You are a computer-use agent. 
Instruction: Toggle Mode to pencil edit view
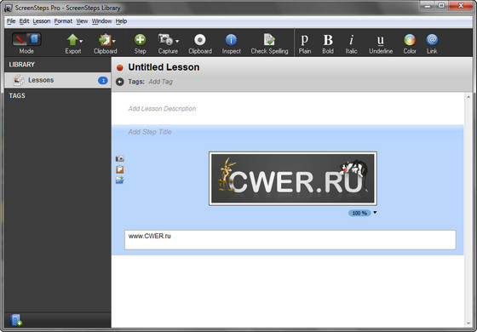[x=20, y=39]
